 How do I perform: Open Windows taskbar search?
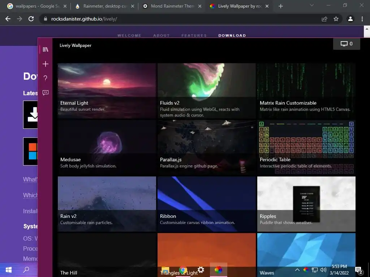pos(26,270)
